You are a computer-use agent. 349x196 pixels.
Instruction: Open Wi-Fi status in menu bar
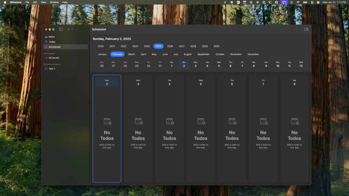(298, 2)
